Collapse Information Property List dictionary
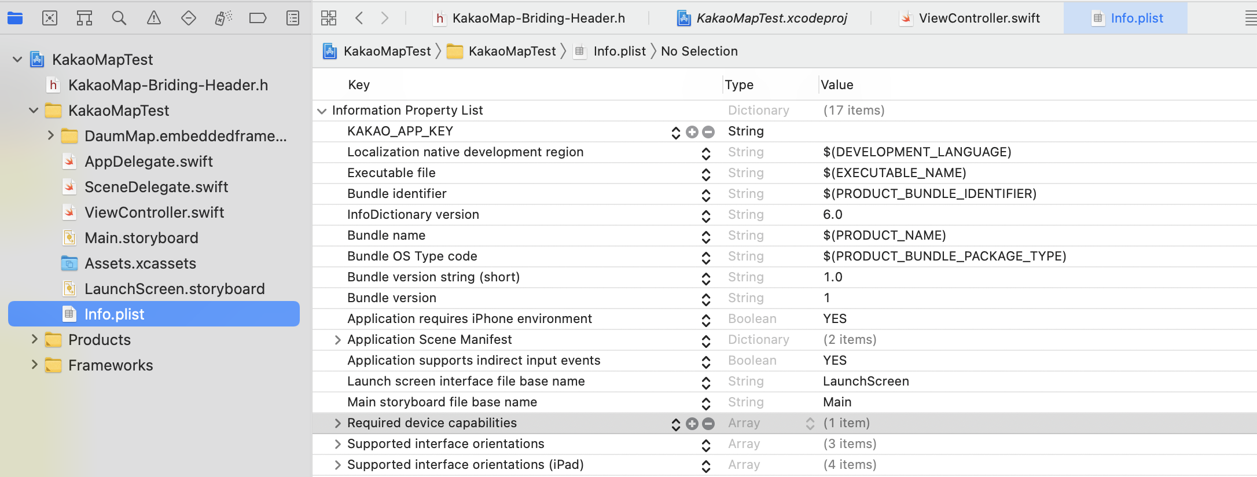The width and height of the screenshot is (1257, 477). 322,111
